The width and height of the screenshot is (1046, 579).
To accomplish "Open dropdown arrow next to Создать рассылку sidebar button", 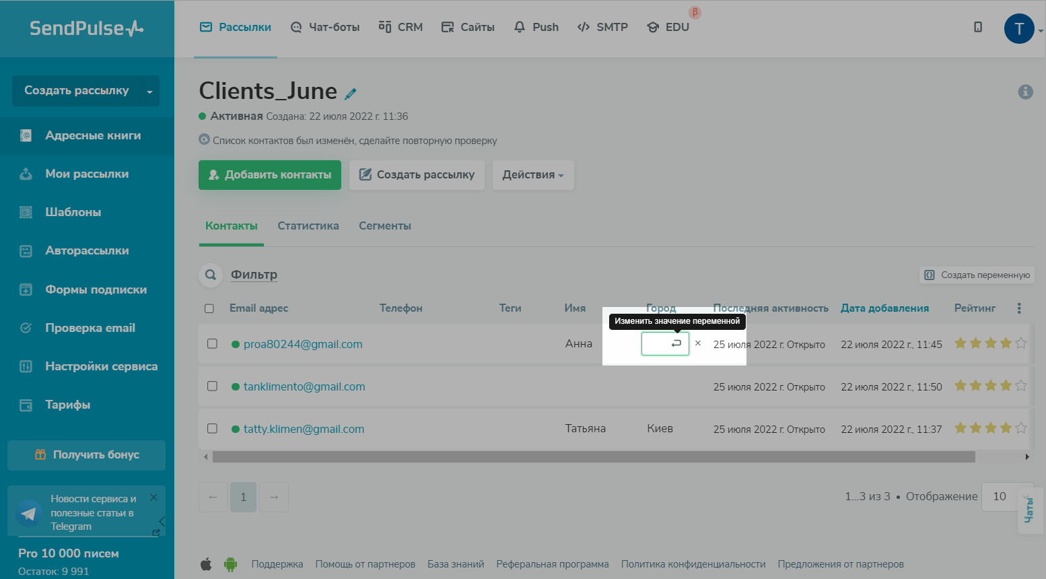I will click(x=149, y=92).
